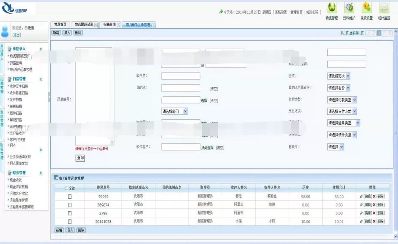The height and width of the screenshot is (244, 398).
Task: Click the 扫描管理 section notepad icon
Action: (x=9, y=79)
